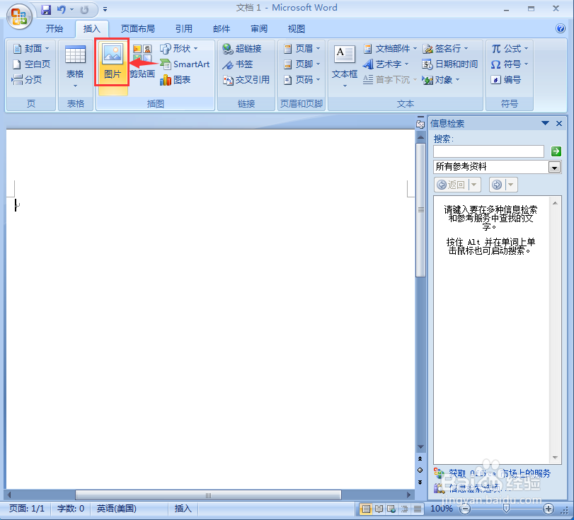Expand the 封面 cover page gallery
Image resolution: width=574 pixels, height=520 pixels.
point(31,48)
